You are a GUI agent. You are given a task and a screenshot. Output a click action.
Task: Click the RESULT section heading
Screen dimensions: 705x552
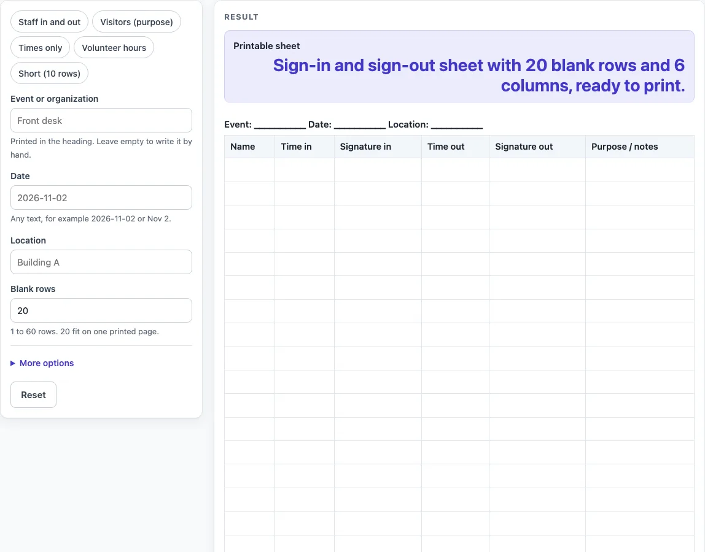[241, 17]
